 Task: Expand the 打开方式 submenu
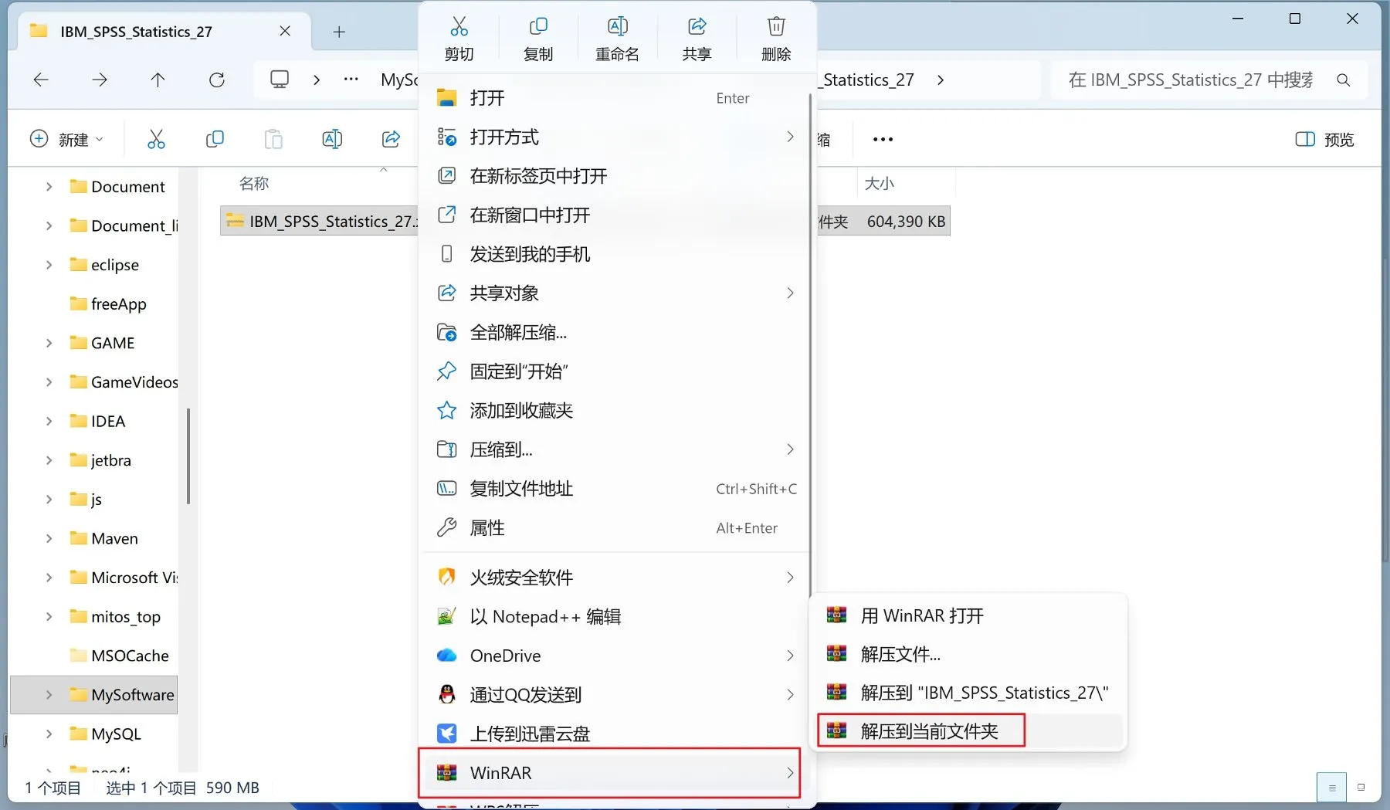pos(615,137)
